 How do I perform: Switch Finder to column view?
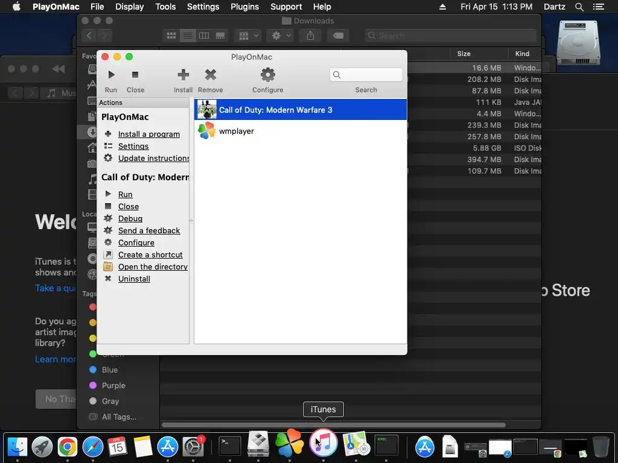tap(204, 36)
